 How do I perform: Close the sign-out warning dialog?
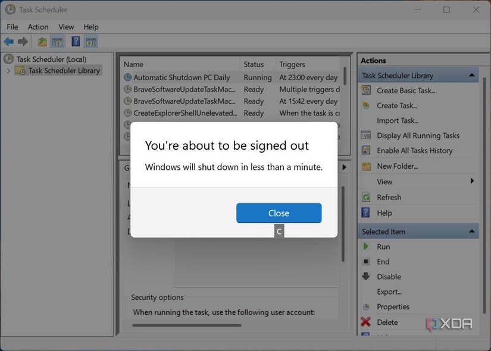[279, 213]
